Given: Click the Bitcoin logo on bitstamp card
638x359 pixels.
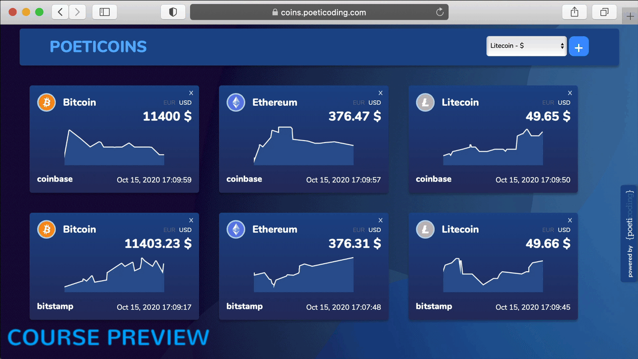Looking at the screenshot, I should click(x=46, y=230).
